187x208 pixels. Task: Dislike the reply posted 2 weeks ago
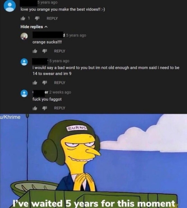point(45,108)
